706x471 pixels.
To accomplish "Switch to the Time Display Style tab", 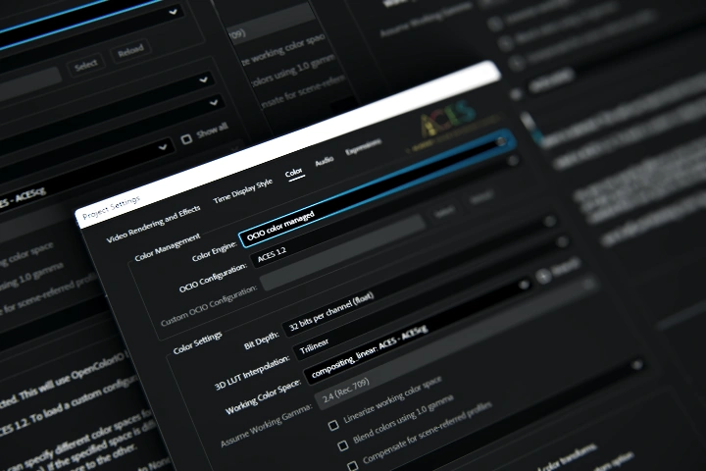I will pyautogui.click(x=243, y=190).
